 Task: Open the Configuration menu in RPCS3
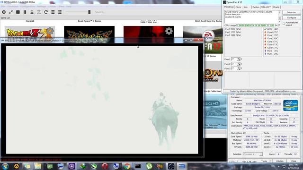pos(27,6)
